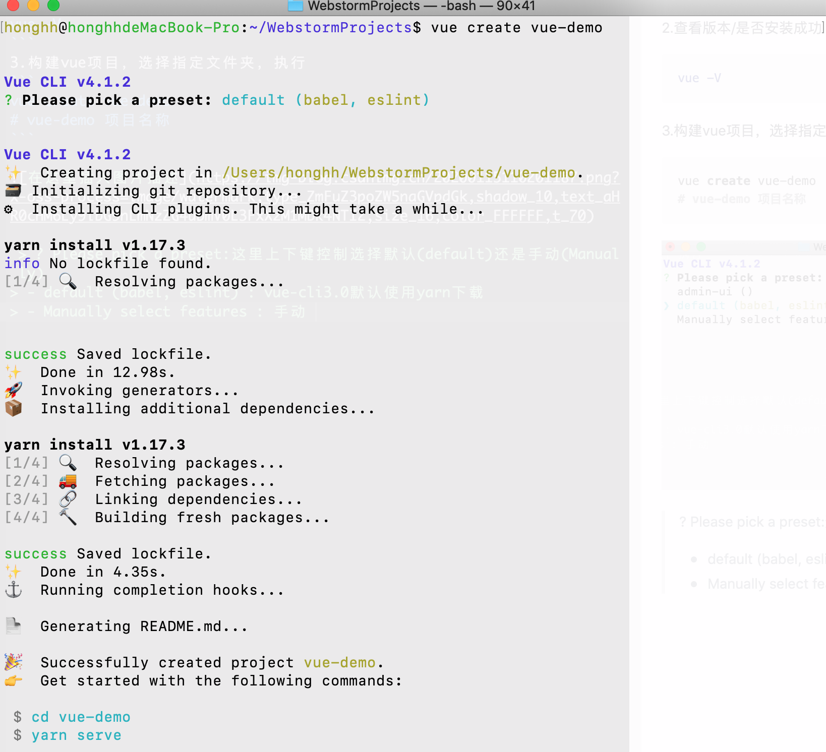Click the '[4/4]' step indicator
Viewport: 826px width, 752px height.
pyautogui.click(x=27, y=518)
